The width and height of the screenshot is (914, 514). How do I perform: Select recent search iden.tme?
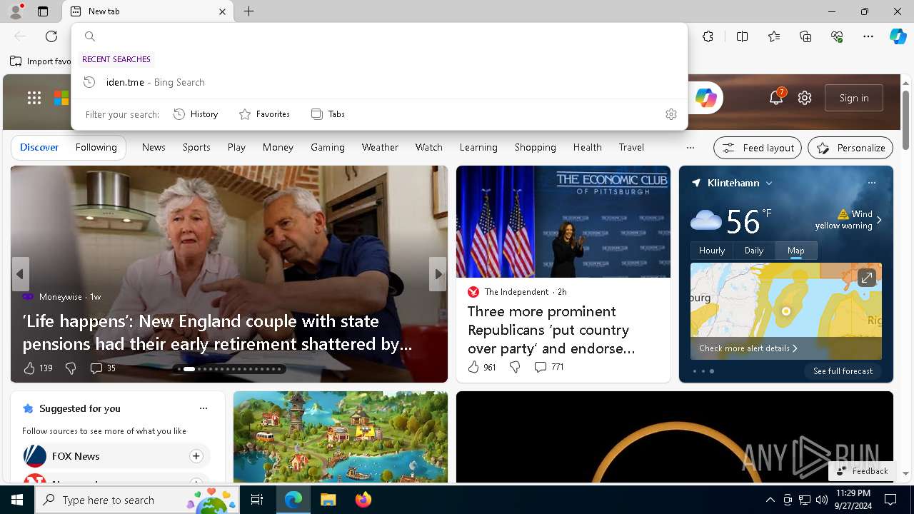tap(379, 82)
